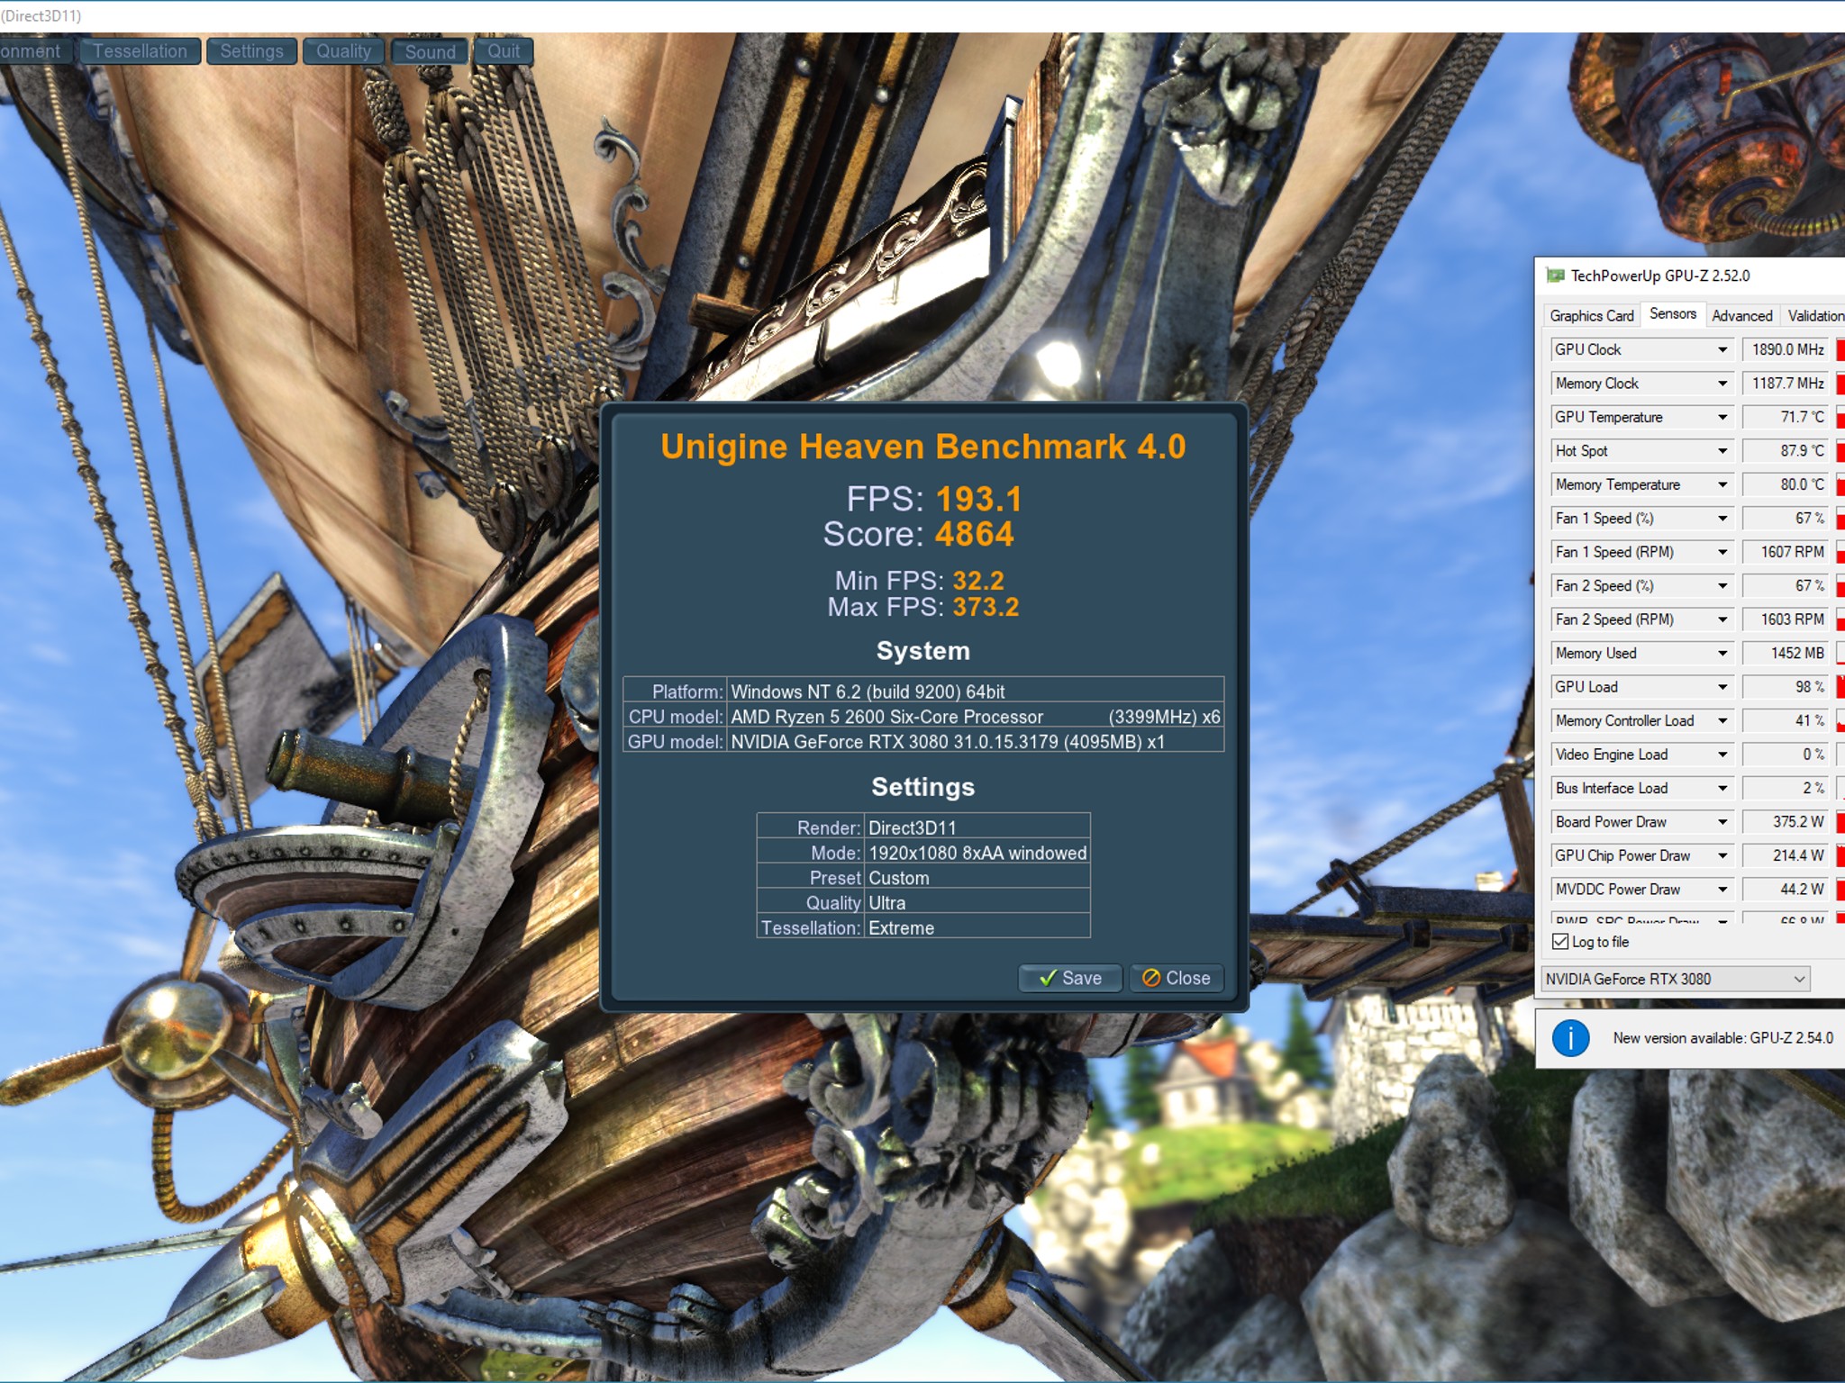Screen dimensions: 1845x1383
Task: Open the Validation tab
Action: pos(1814,315)
